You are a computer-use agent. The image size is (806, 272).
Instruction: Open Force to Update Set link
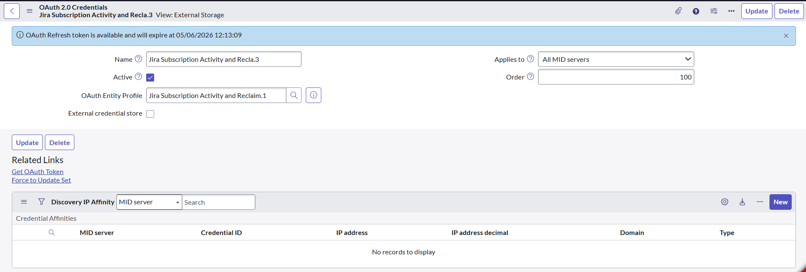pos(41,180)
